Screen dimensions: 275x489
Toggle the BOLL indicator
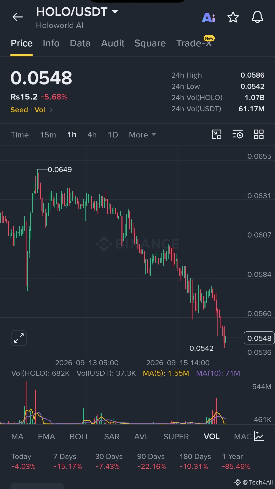[79, 437]
